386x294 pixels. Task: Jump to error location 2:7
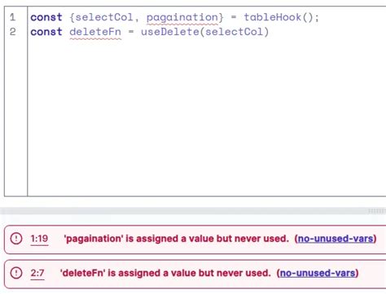point(37,273)
